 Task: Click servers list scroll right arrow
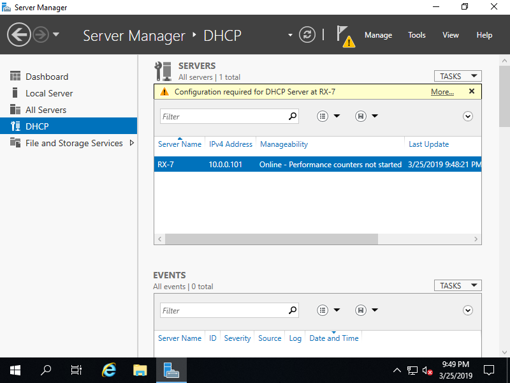click(x=476, y=239)
